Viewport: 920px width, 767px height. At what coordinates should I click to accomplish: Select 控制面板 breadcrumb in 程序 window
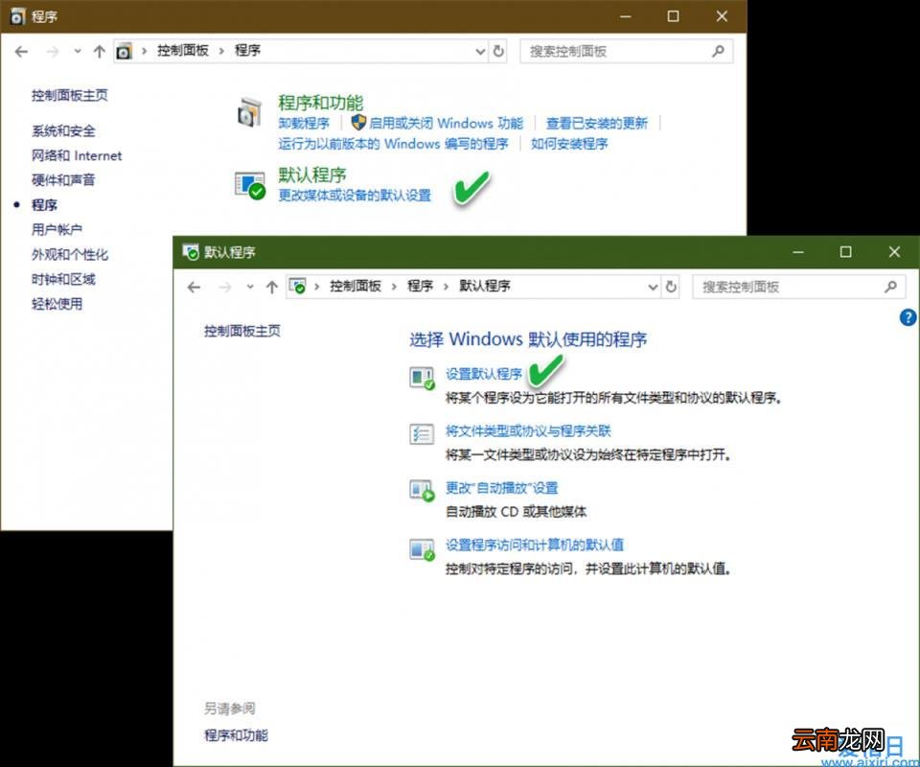tap(183, 51)
